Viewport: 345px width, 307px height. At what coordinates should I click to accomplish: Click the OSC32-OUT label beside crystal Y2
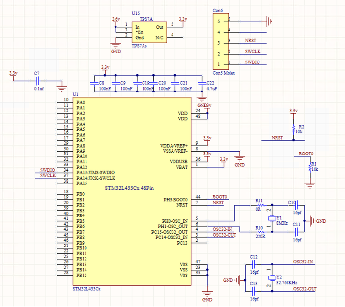pyautogui.click(x=305, y=289)
